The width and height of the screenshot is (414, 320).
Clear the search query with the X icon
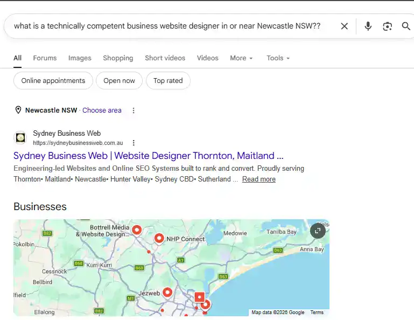345,26
